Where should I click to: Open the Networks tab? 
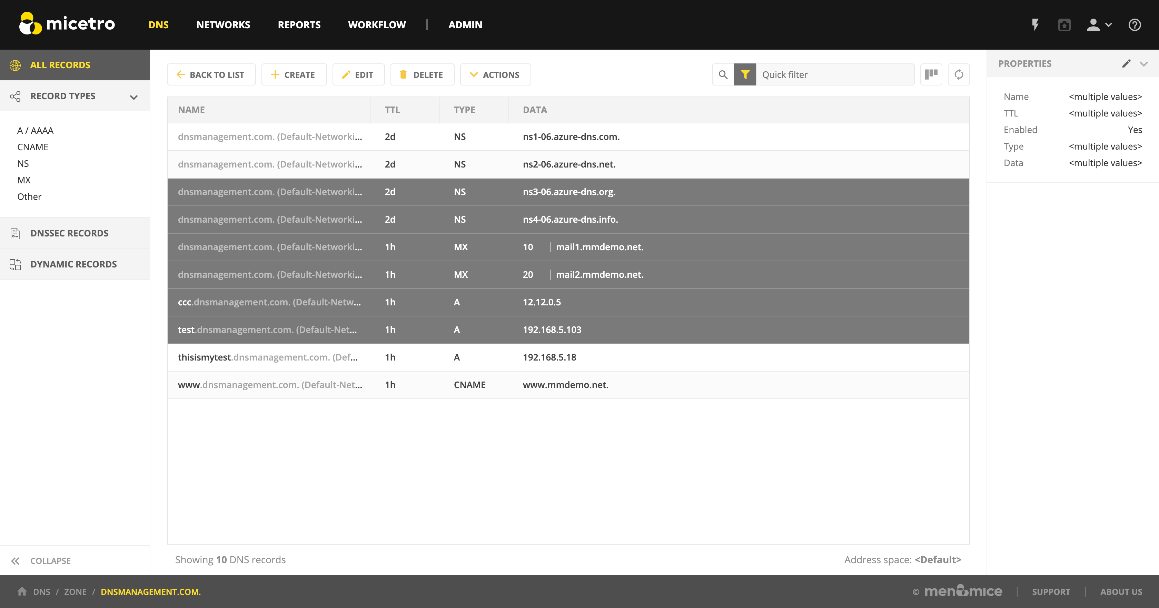tap(223, 25)
